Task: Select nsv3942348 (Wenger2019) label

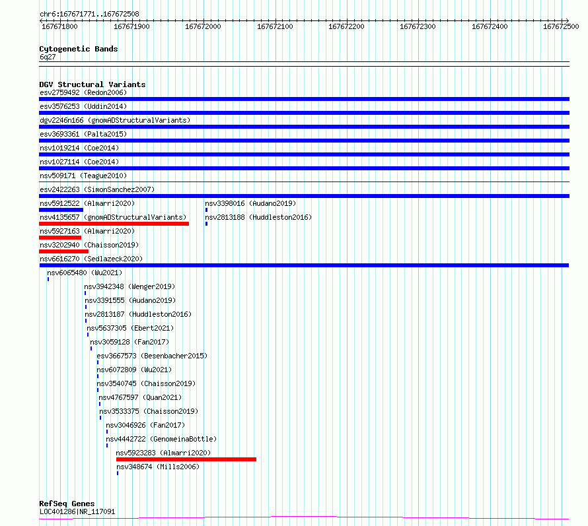Action: tap(129, 286)
